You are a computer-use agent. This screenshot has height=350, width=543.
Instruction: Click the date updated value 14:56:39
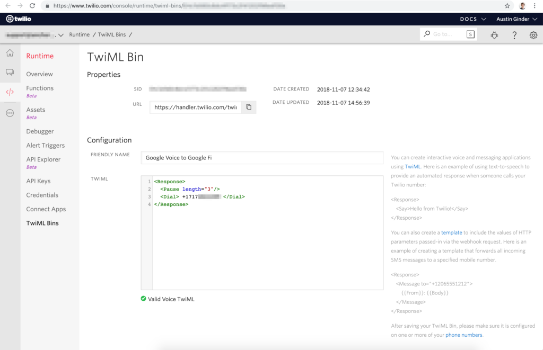pyautogui.click(x=343, y=103)
